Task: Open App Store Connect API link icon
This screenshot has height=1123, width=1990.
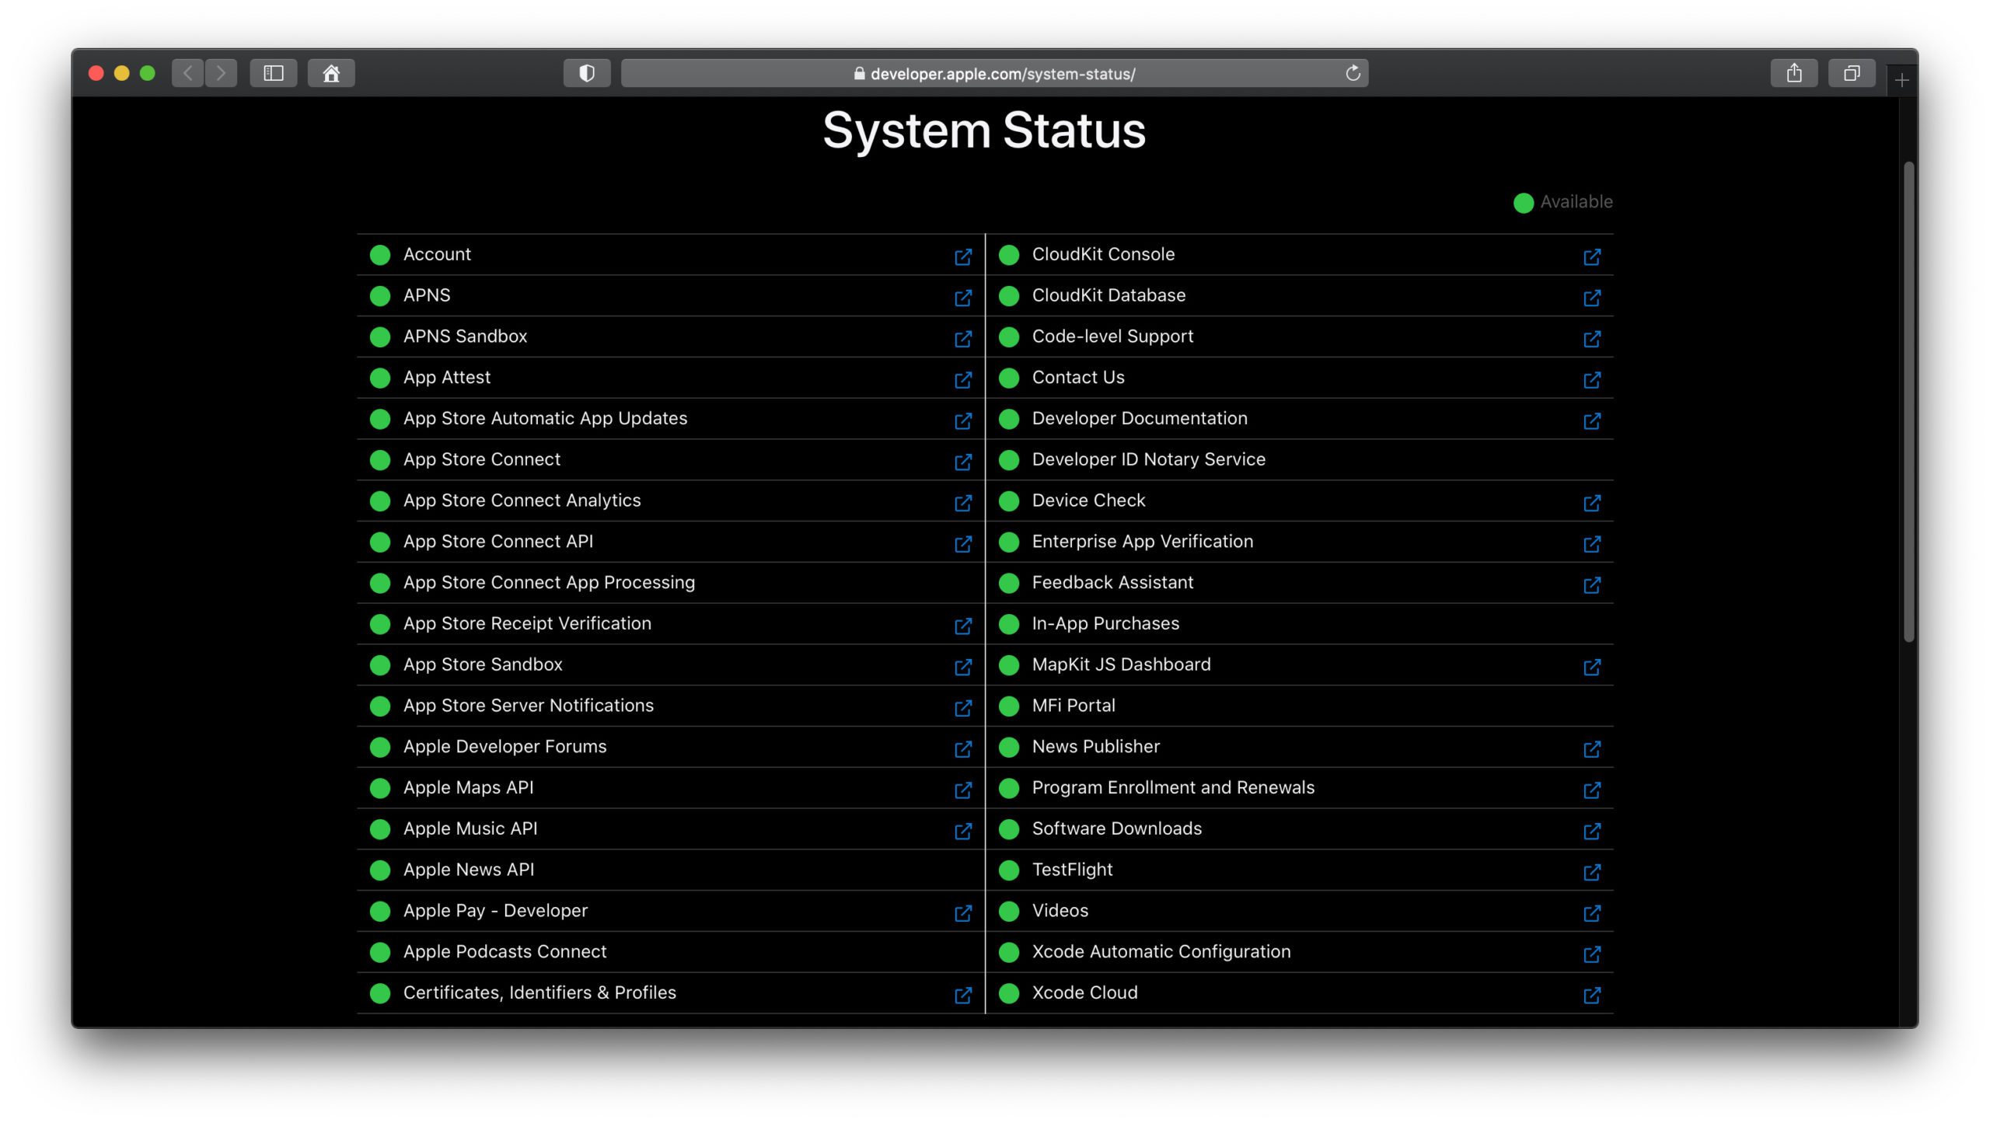Action: pos(962,544)
